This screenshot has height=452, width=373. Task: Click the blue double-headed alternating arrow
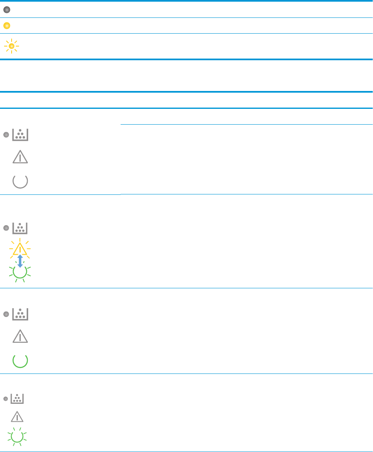20,261
